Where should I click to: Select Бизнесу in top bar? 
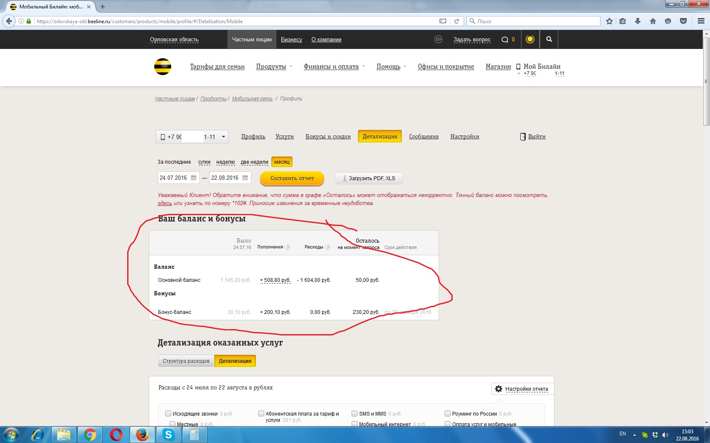292,40
